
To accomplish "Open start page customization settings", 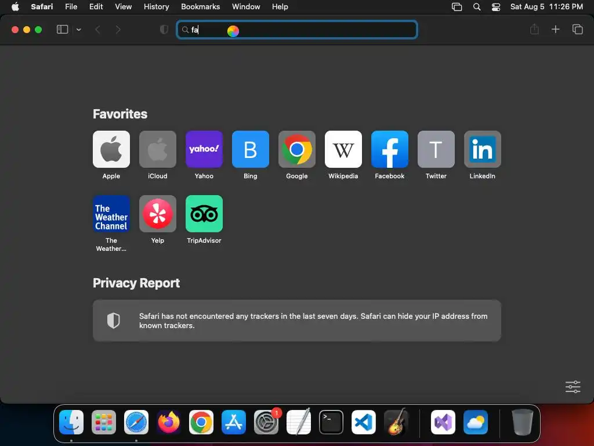I will tap(573, 387).
